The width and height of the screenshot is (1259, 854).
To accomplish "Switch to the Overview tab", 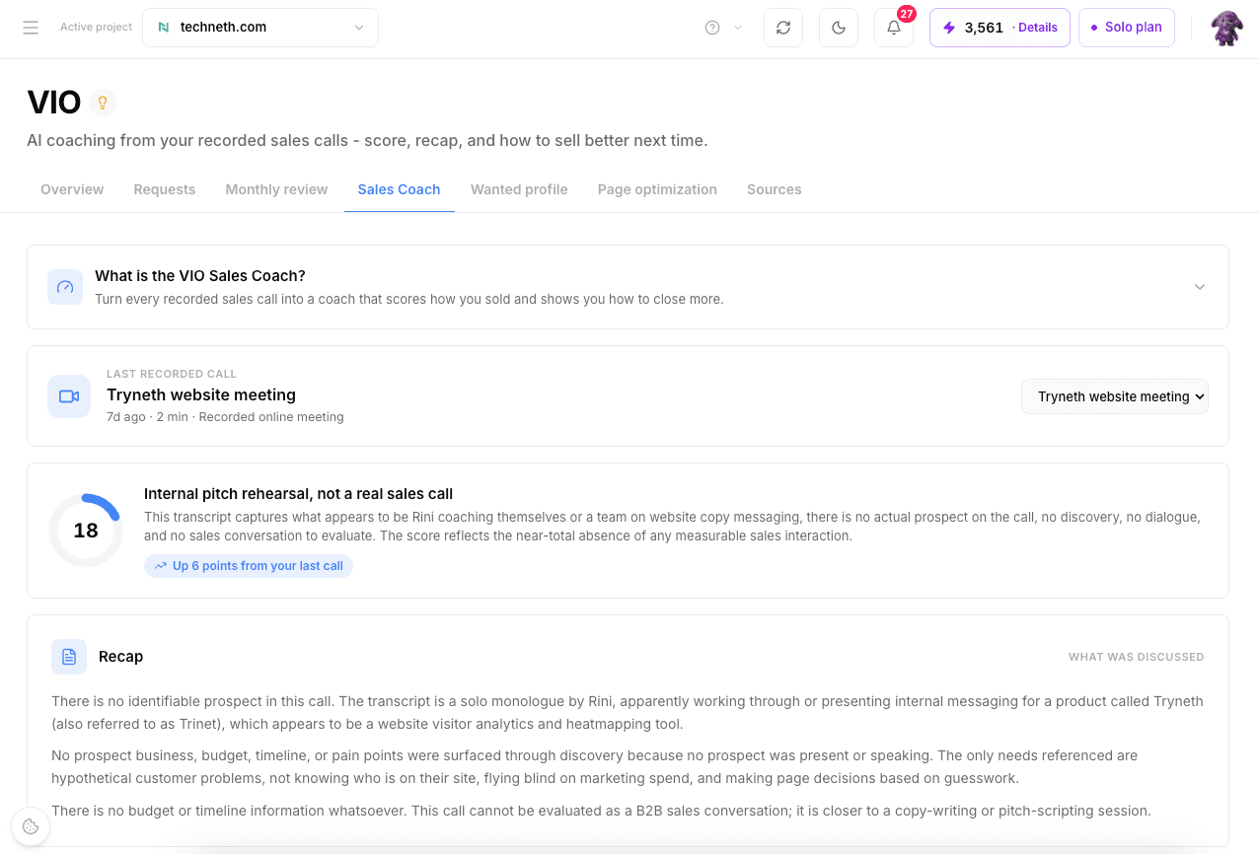I will coord(72,189).
